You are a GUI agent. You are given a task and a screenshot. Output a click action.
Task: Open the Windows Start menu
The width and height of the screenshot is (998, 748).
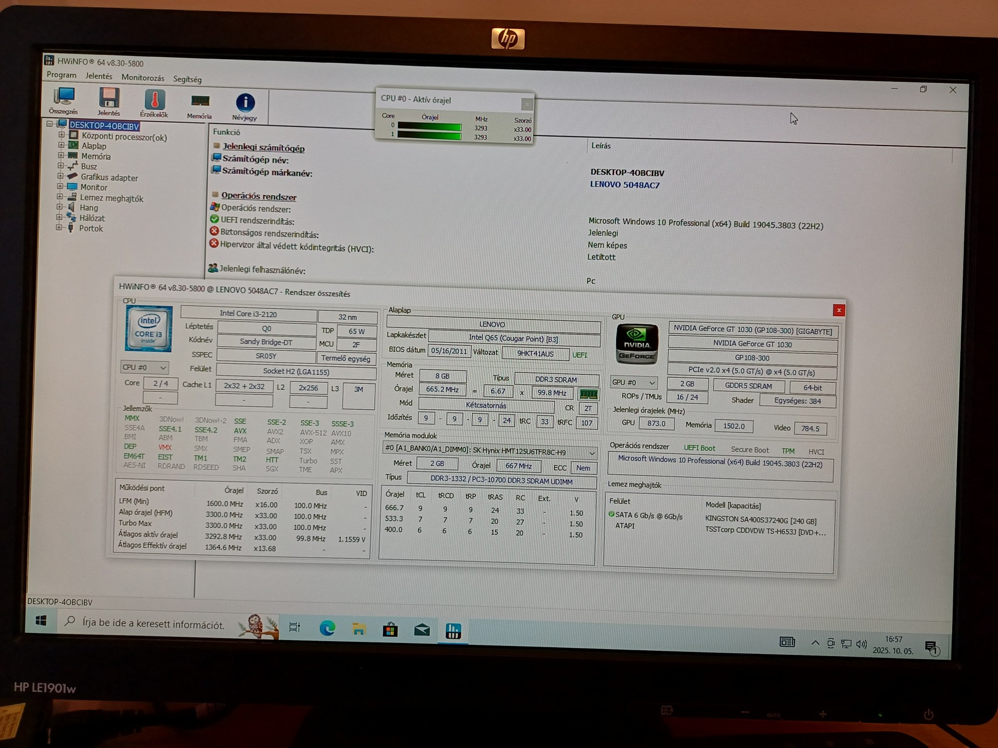point(41,621)
